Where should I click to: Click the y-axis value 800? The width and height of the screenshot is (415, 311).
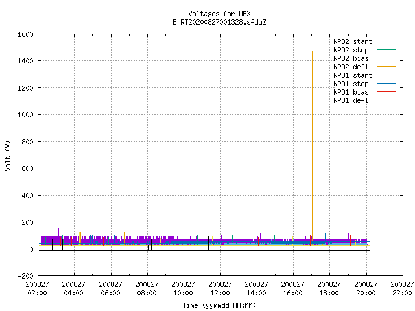(27, 142)
